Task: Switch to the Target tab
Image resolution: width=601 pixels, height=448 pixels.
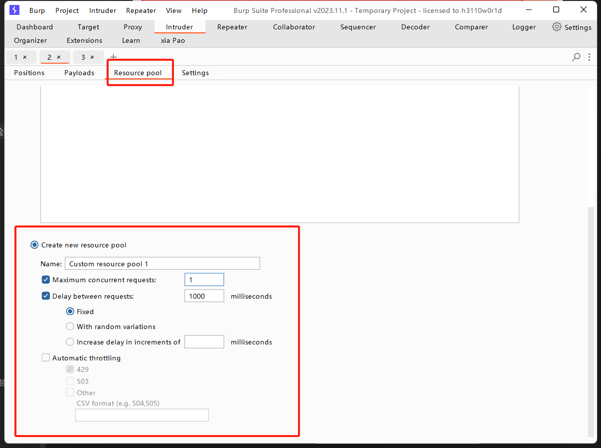Action: click(x=89, y=27)
